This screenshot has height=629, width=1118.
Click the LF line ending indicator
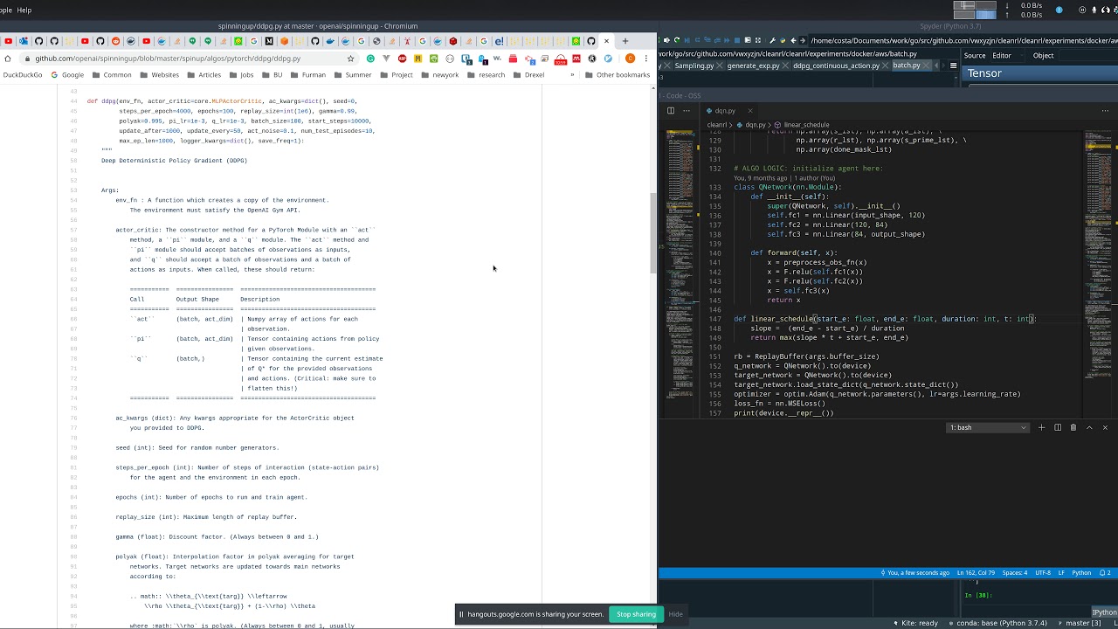click(1061, 573)
